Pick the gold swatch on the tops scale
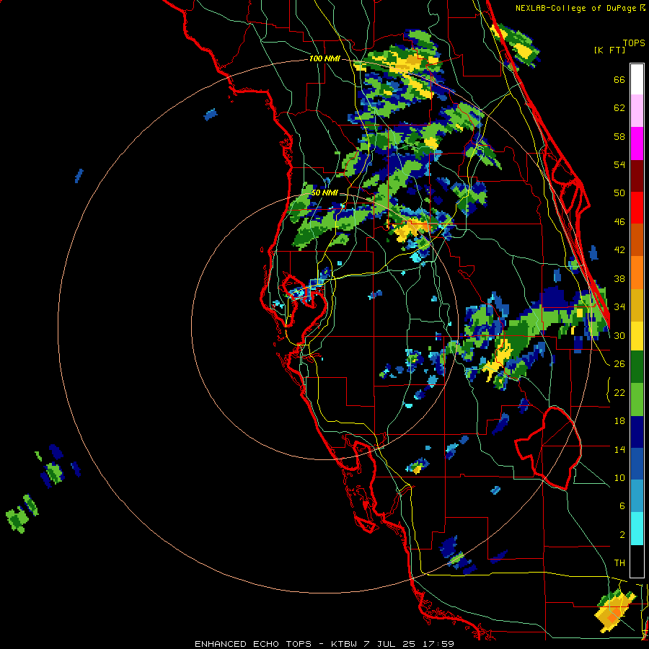 click(x=637, y=304)
